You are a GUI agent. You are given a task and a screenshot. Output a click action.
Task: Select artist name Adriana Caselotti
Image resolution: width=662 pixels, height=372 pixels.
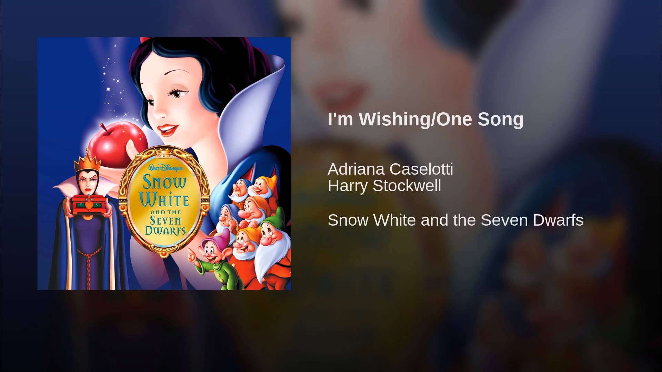click(390, 169)
